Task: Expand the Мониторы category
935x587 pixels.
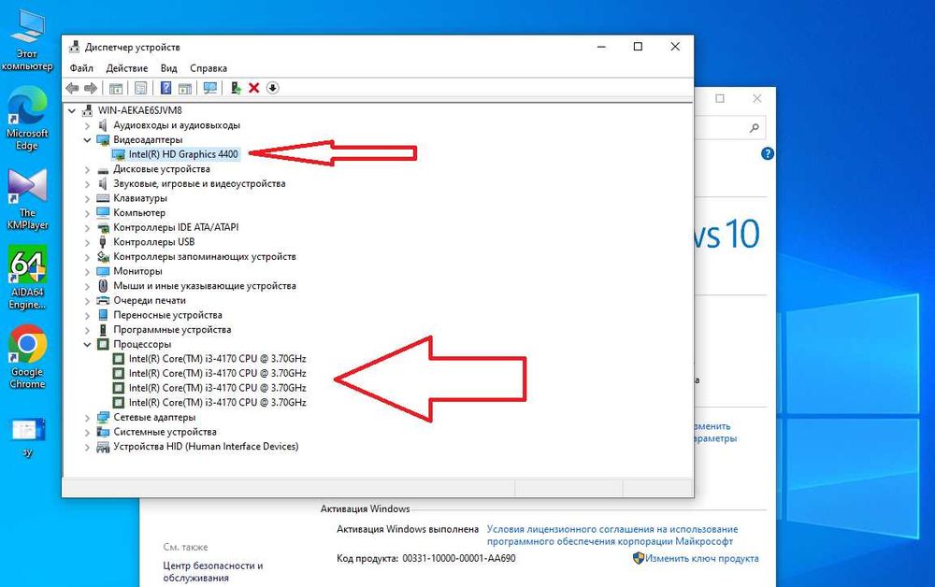Action: 87,271
